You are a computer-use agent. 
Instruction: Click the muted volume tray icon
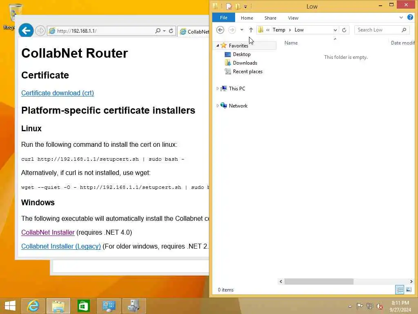click(x=379, y=306)
